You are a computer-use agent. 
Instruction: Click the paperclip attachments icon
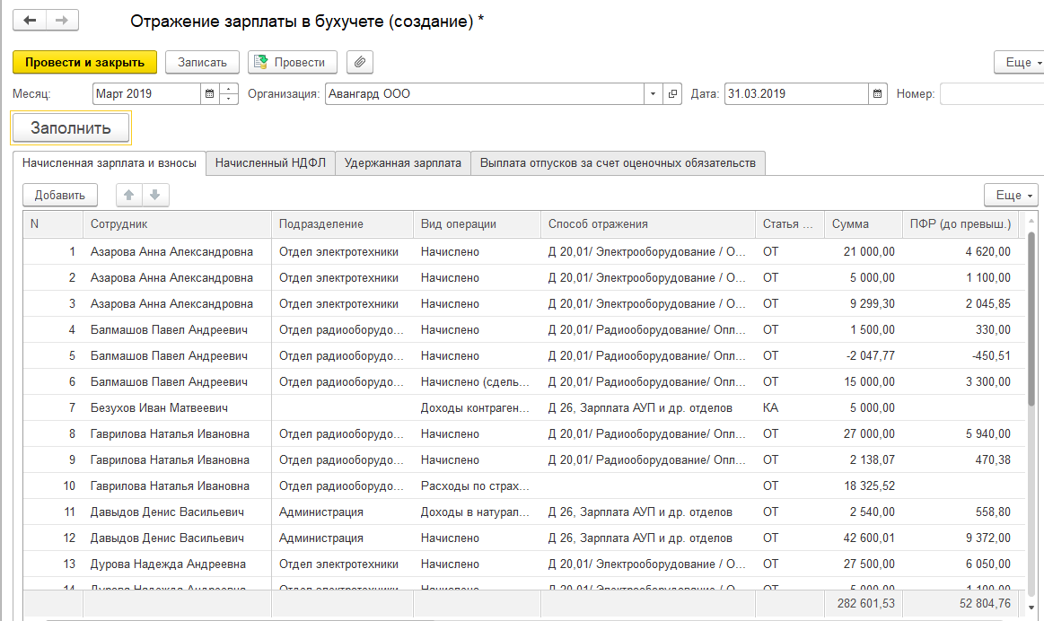point(359,62)
